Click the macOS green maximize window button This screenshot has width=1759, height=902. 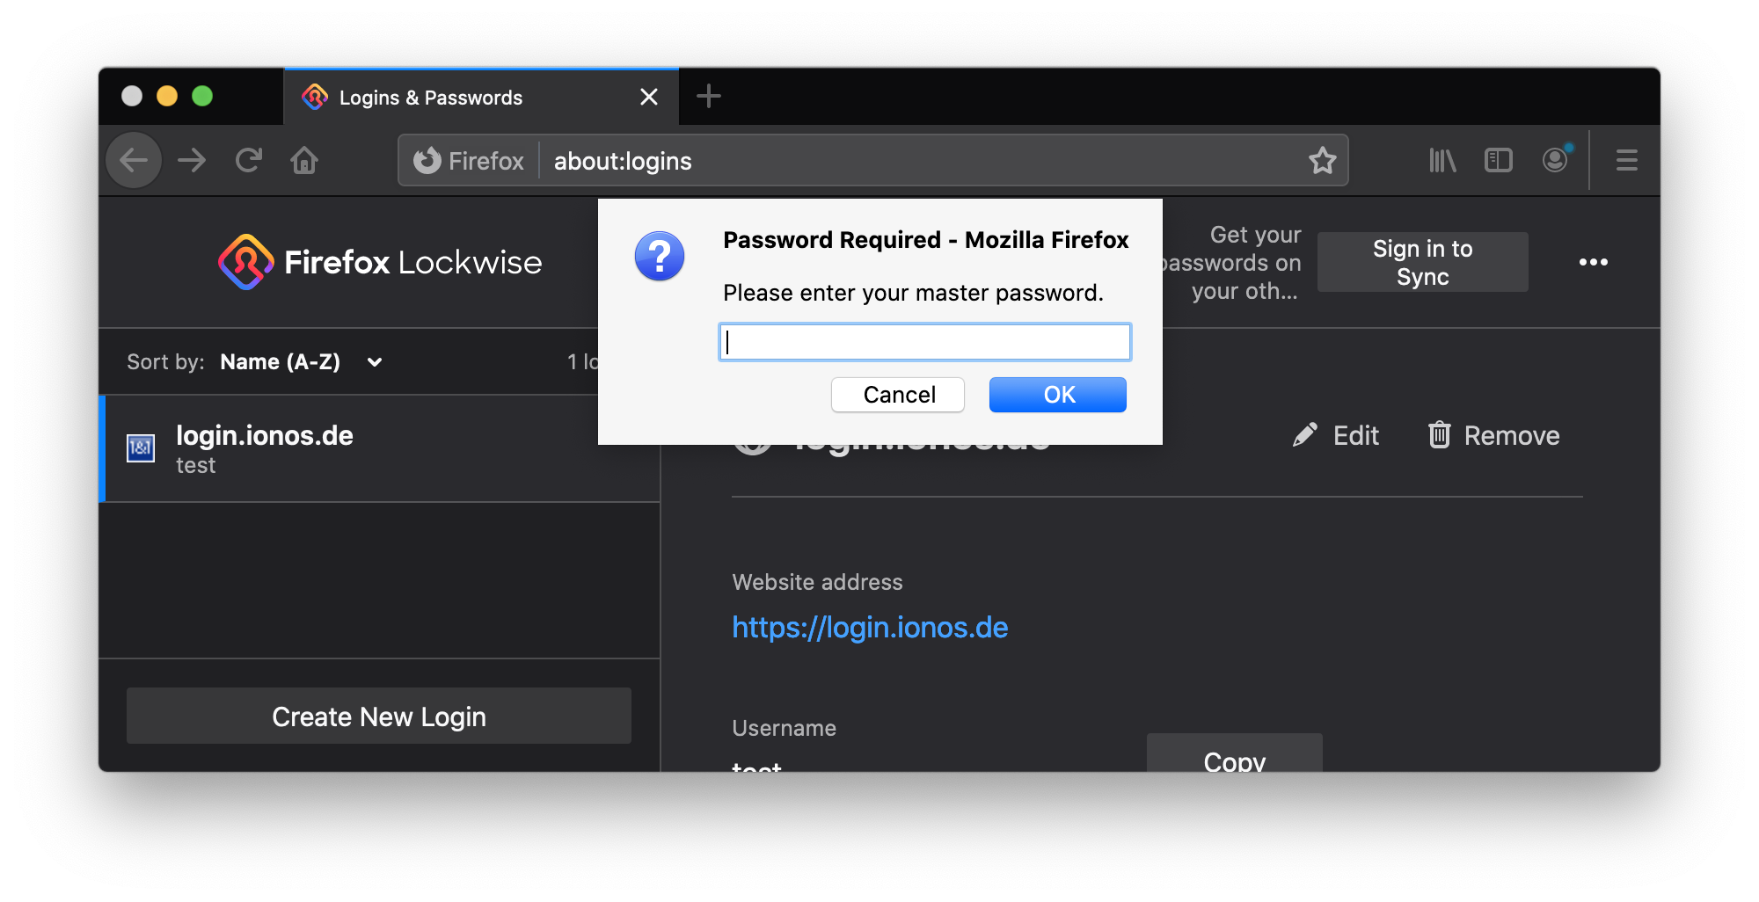click(202, 96)
